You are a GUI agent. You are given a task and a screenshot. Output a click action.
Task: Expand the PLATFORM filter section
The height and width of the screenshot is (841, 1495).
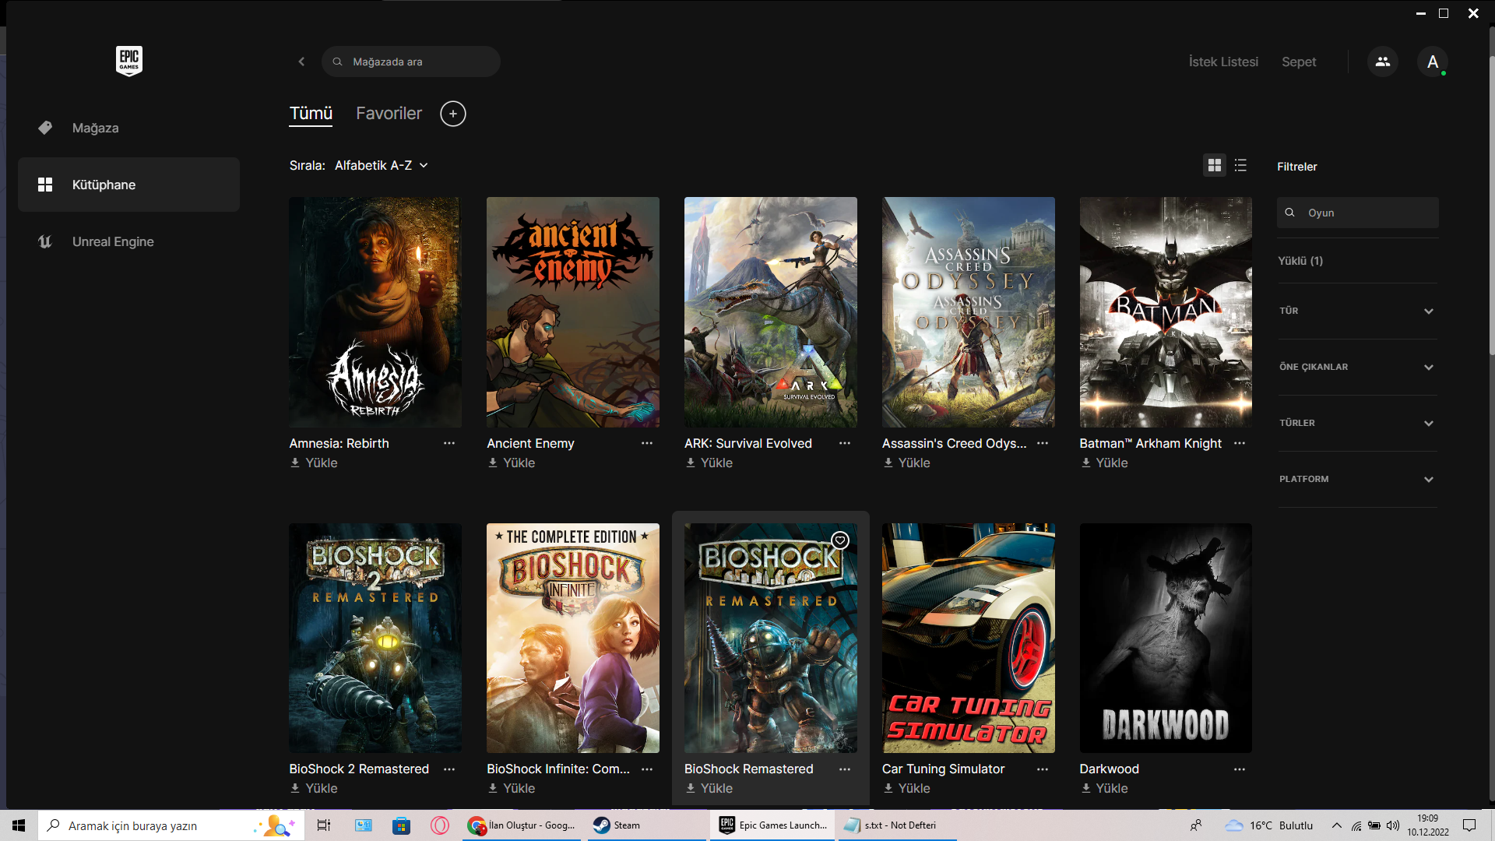(1356, 479)
